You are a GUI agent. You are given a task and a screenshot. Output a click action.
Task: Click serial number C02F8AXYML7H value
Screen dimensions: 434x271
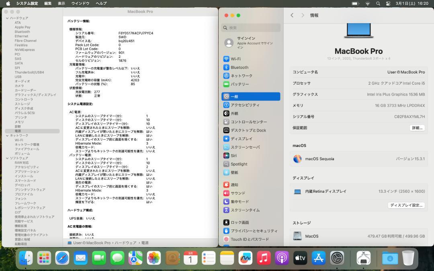[409, 117]
